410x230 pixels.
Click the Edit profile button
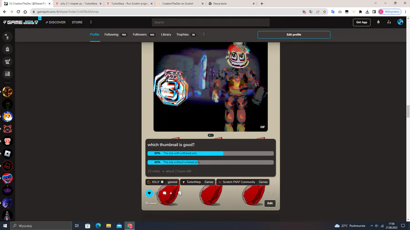click(x=294, y=35)
